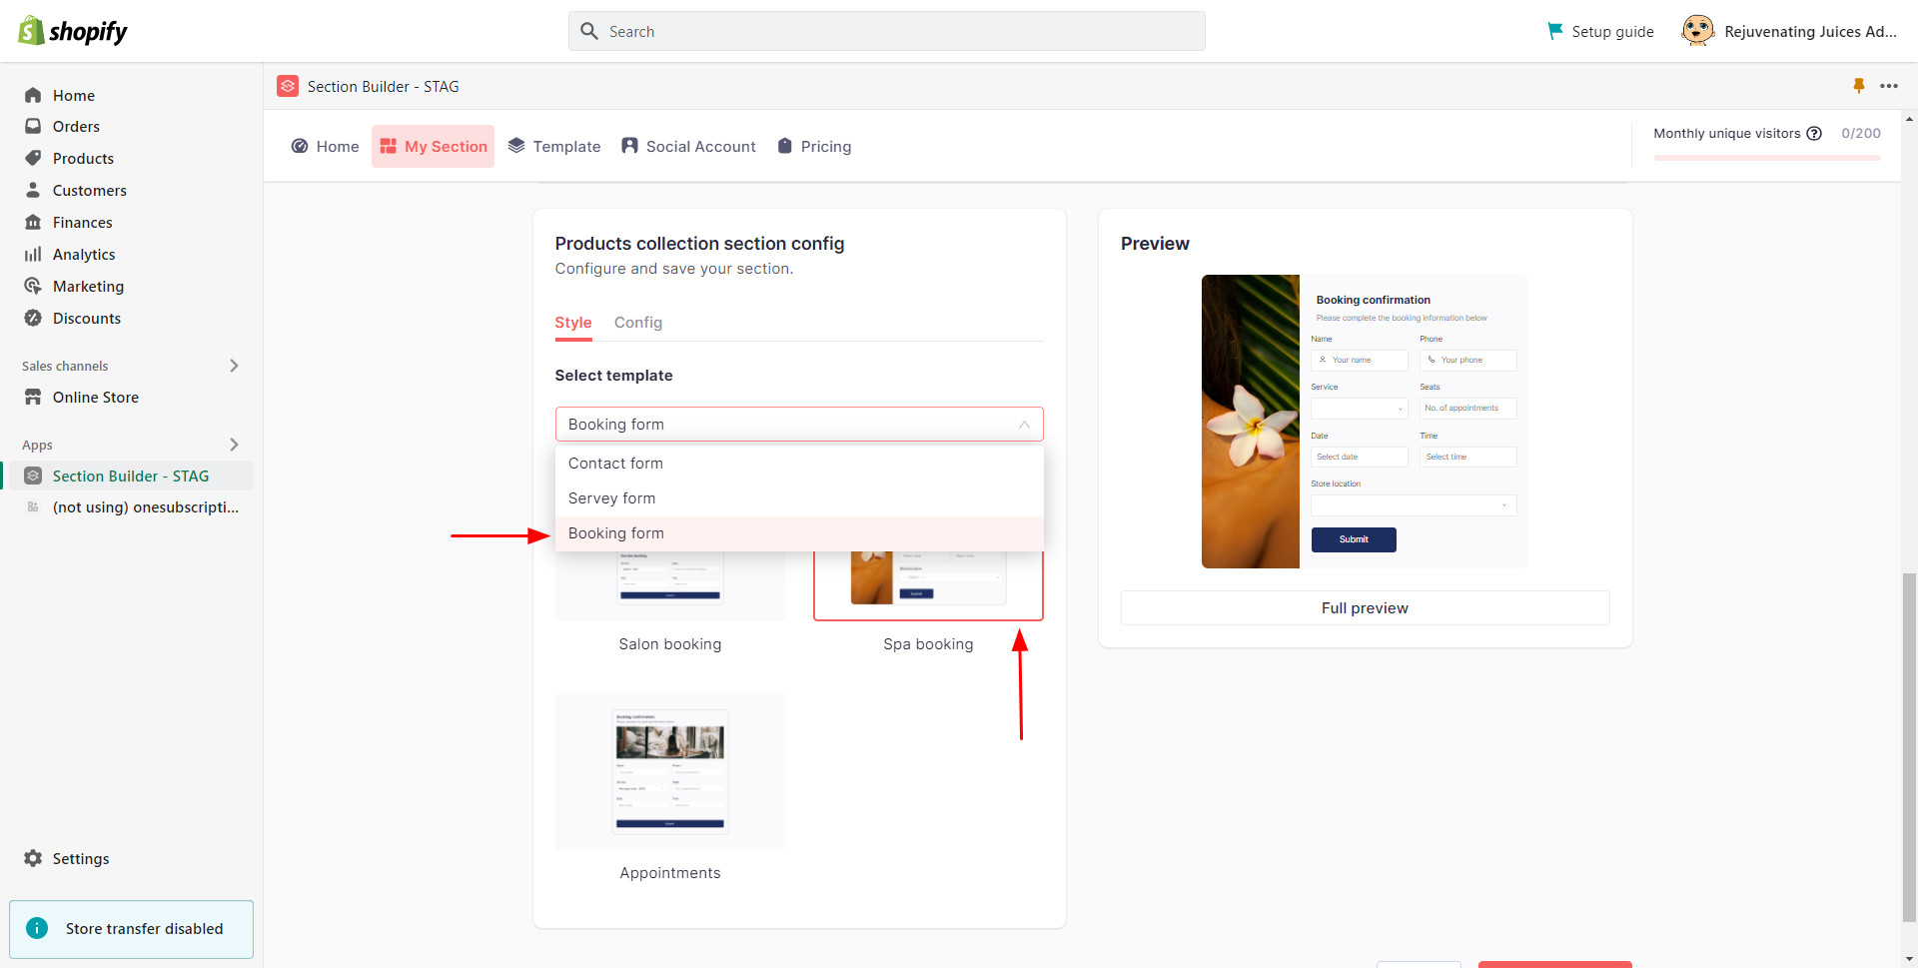Click the Online Store shop icon
This screenshot has width=1918, height=968.
pos(33,398)
